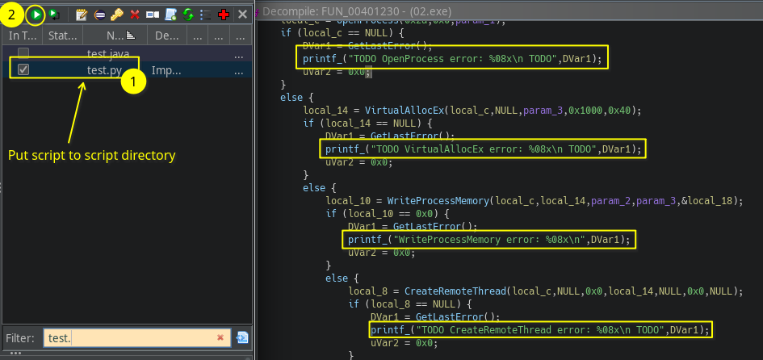763x360 pixels.
Task: Delete script using the red X icon
Action: pos(135,15)
